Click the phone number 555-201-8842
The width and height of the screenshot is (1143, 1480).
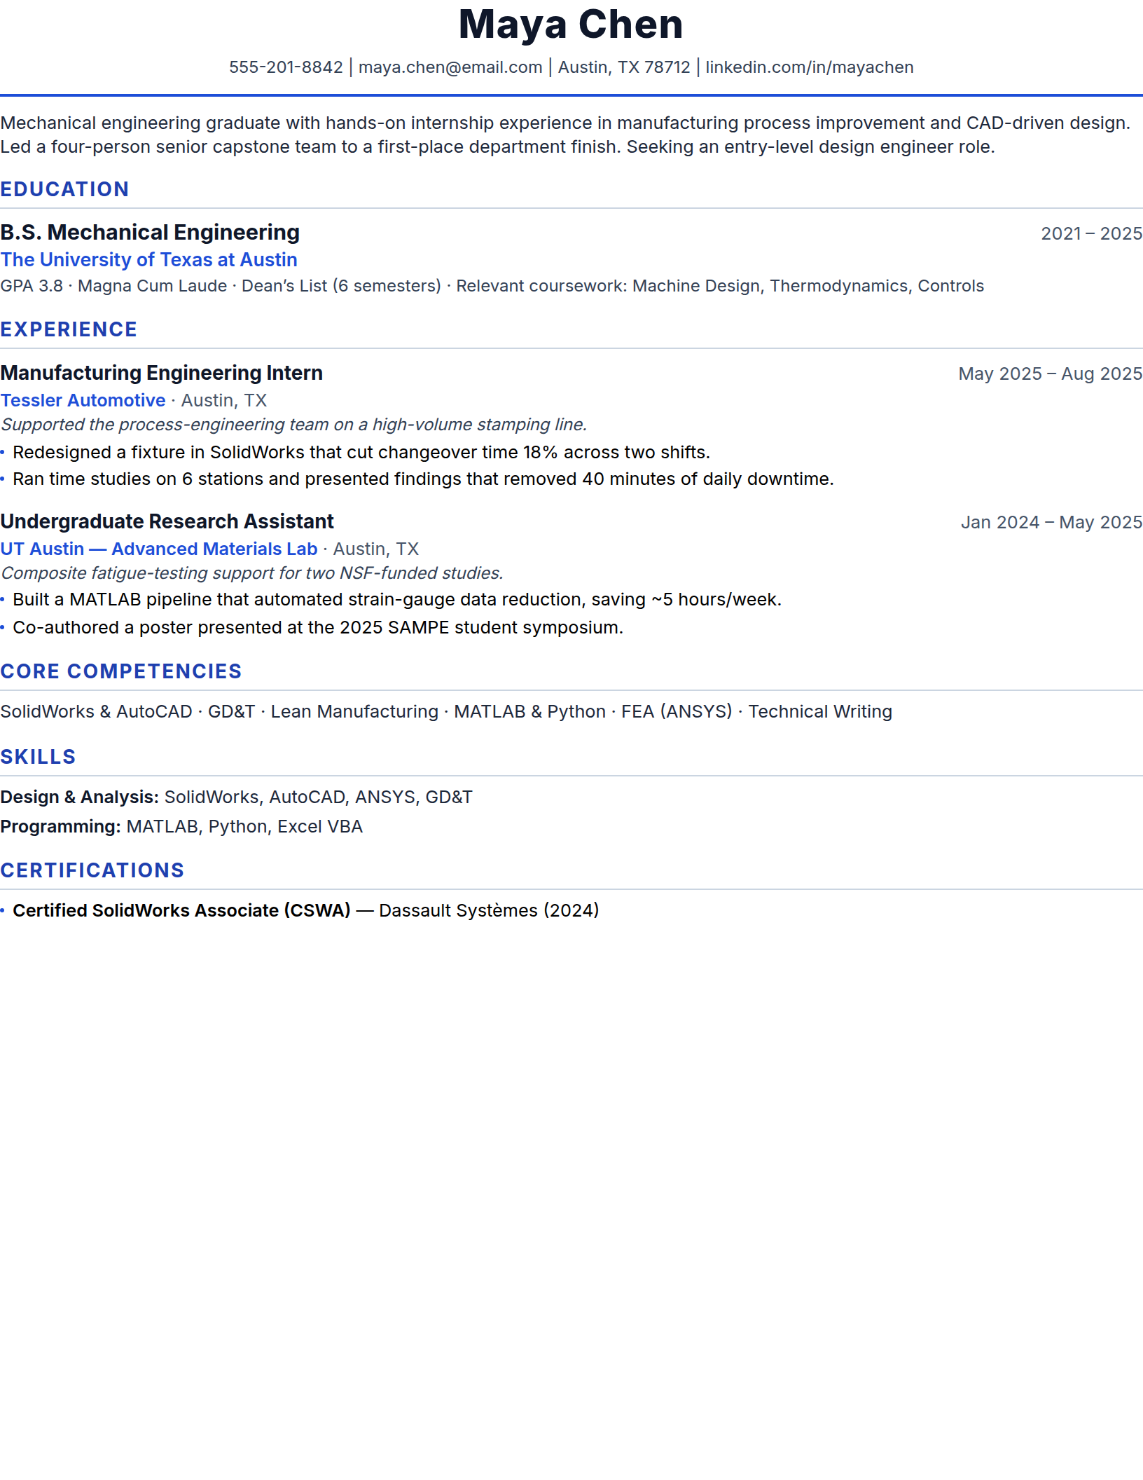tap(286, 67)
